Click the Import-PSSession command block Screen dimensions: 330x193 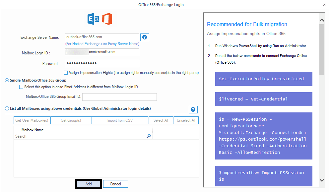264,176
